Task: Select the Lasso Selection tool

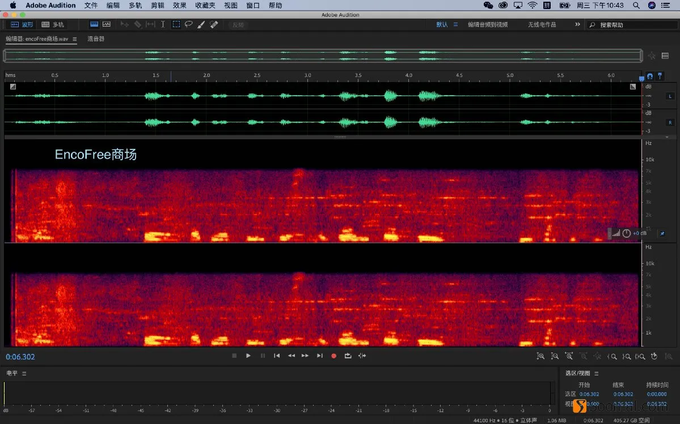Action: click(189, 24)
